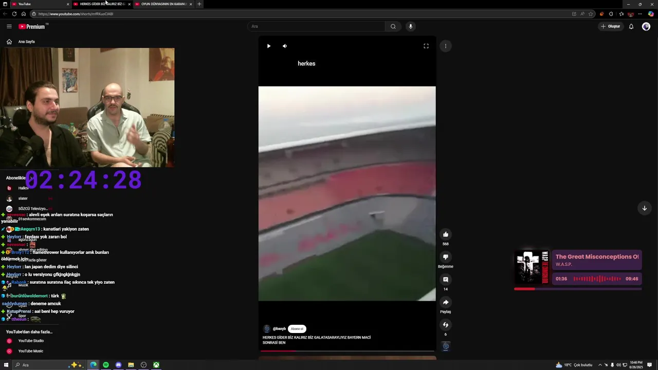Select the address bar URL

click(x=76, y=14)
